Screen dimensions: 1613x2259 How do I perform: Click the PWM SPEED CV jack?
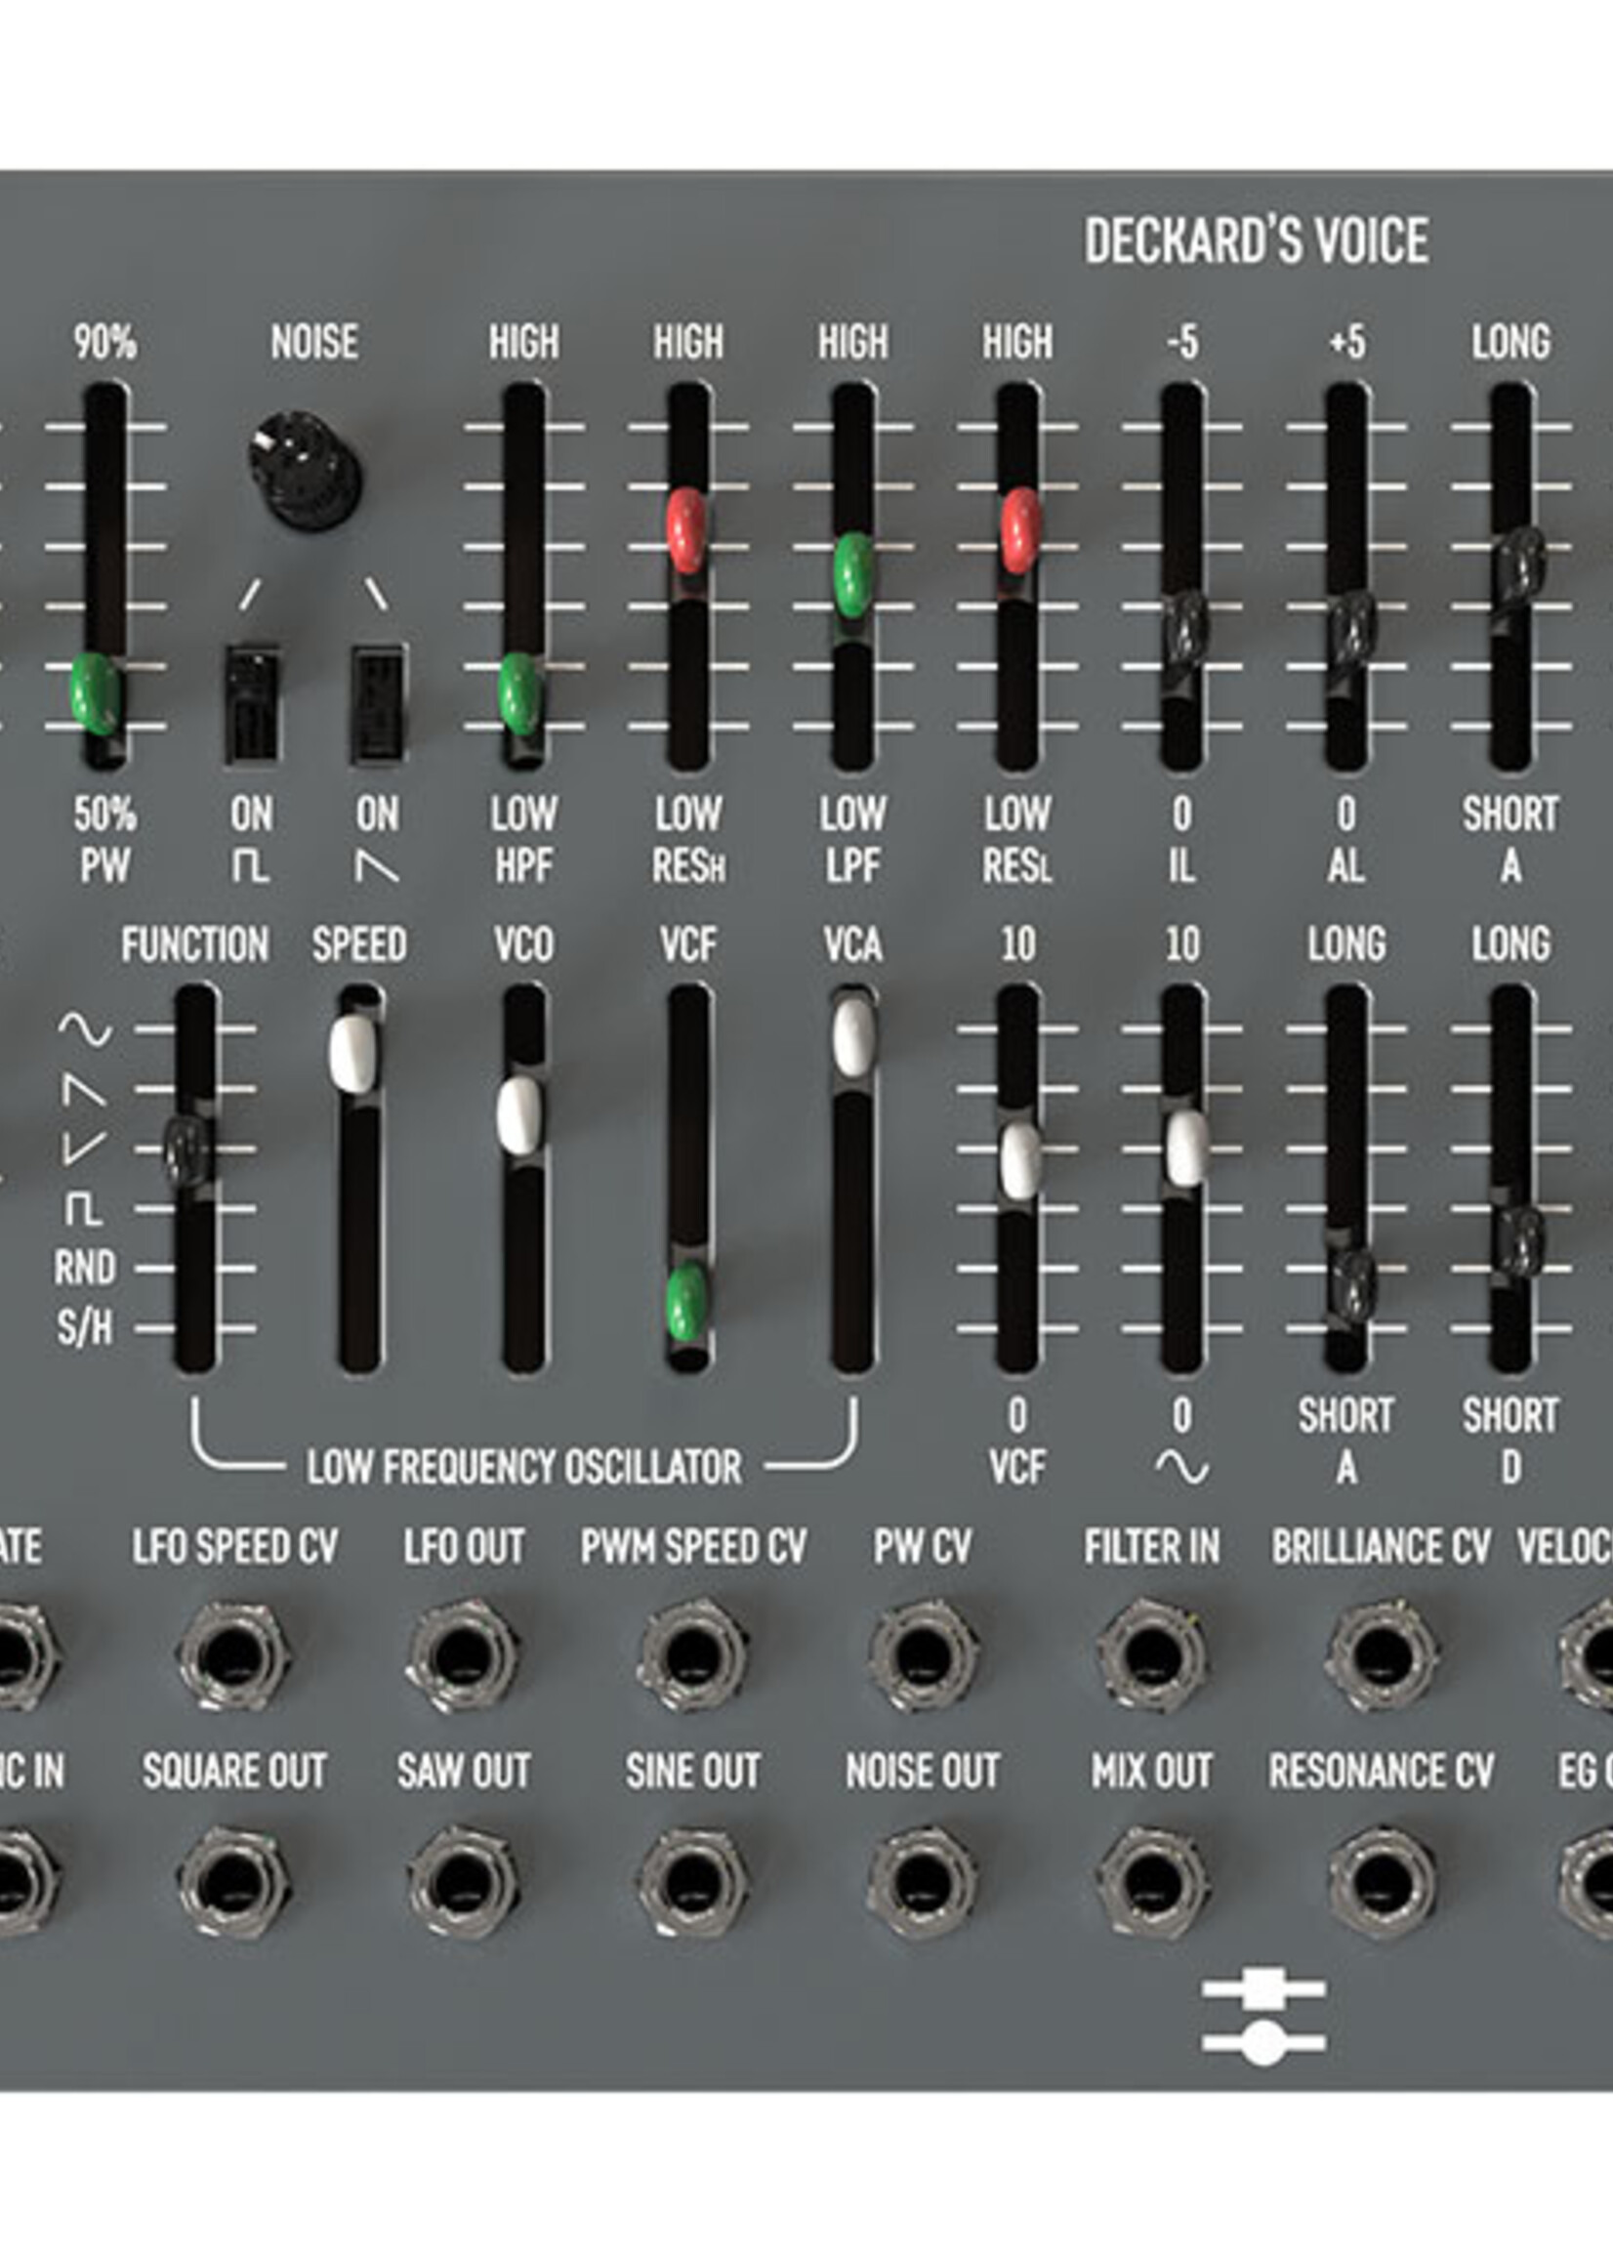pyautogui.click(x=692, y=1655)
